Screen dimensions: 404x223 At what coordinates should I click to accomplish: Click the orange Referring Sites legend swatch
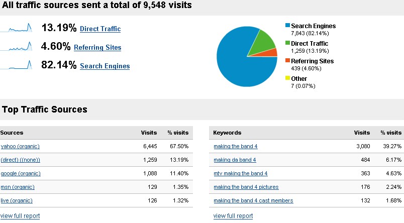287,61
